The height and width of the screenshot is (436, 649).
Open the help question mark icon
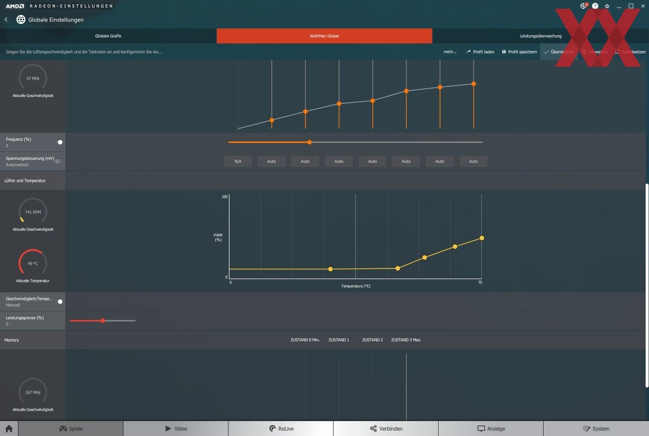click(x=595, y=6)
